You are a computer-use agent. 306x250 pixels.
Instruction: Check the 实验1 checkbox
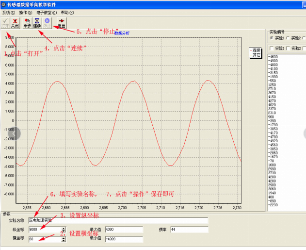[272, 48]
